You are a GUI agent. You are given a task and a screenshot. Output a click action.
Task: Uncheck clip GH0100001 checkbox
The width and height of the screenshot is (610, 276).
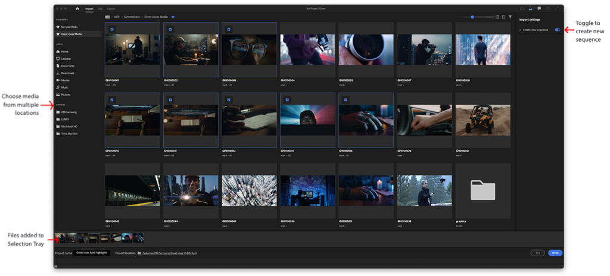[x=111, y=29]
